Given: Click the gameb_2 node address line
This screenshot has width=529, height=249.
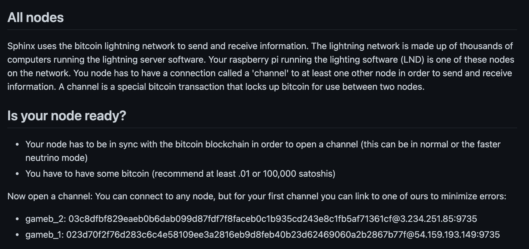Looking at the screenshot, I should click(251, 219).
